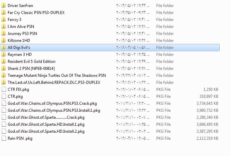Click the Journey PS3 PSN folder icon
The image size is (231, 156).
[4, 34]
